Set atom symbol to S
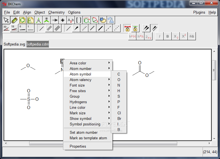This screenshot has height=159, width=220. 119,96
